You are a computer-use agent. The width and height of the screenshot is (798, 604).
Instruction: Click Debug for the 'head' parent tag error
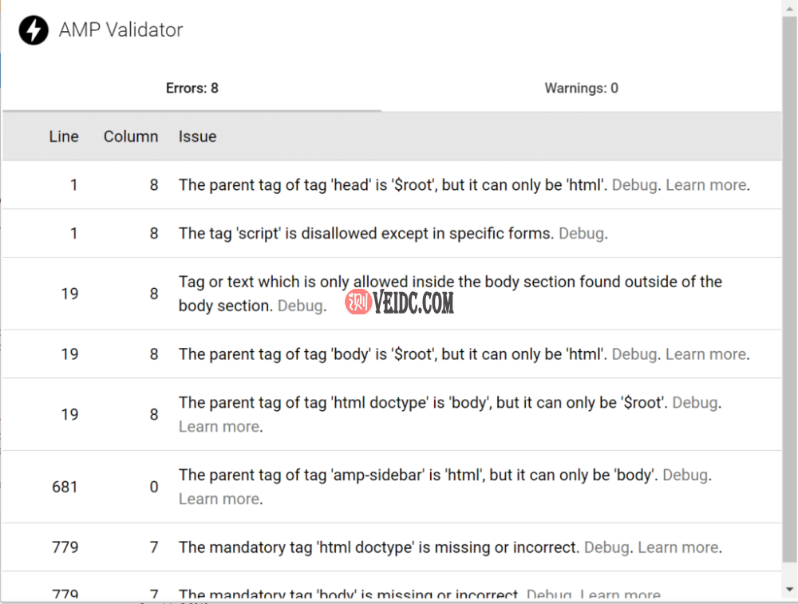click(x=634, y=185)
